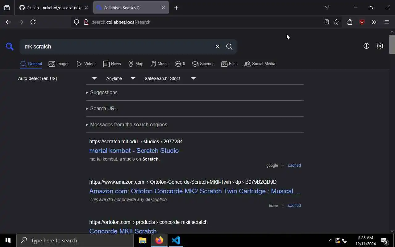Click the google engine label
The width and height of the screenshot is (395, 247).
pyautogui.click(x=272, y=165)
